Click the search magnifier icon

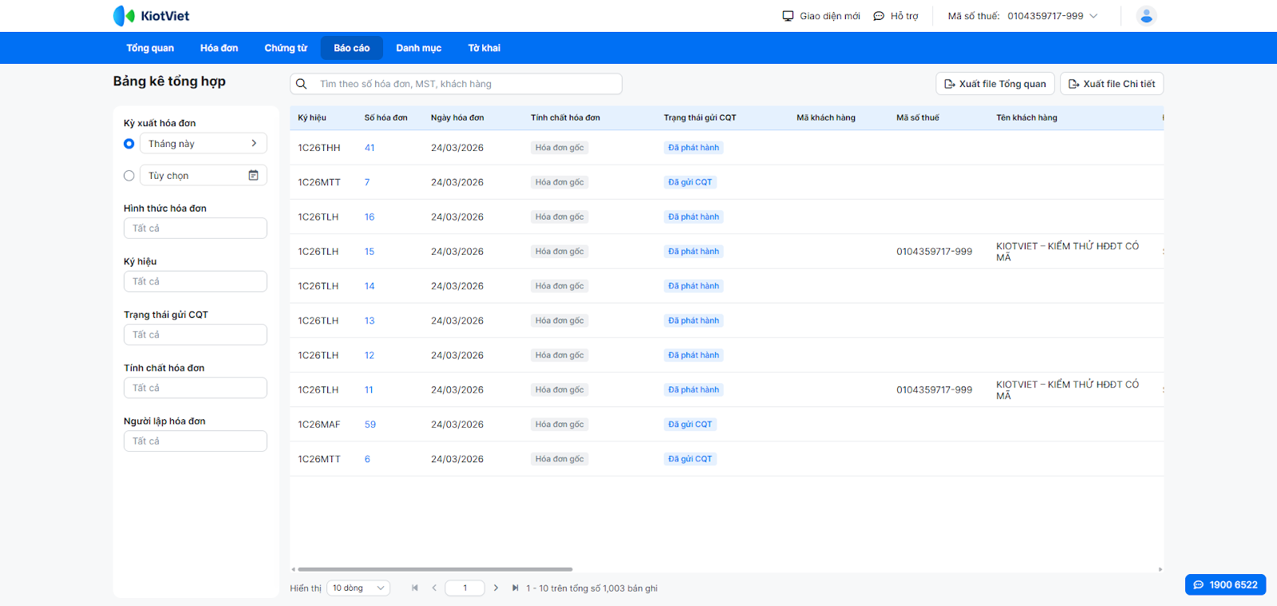302,84
